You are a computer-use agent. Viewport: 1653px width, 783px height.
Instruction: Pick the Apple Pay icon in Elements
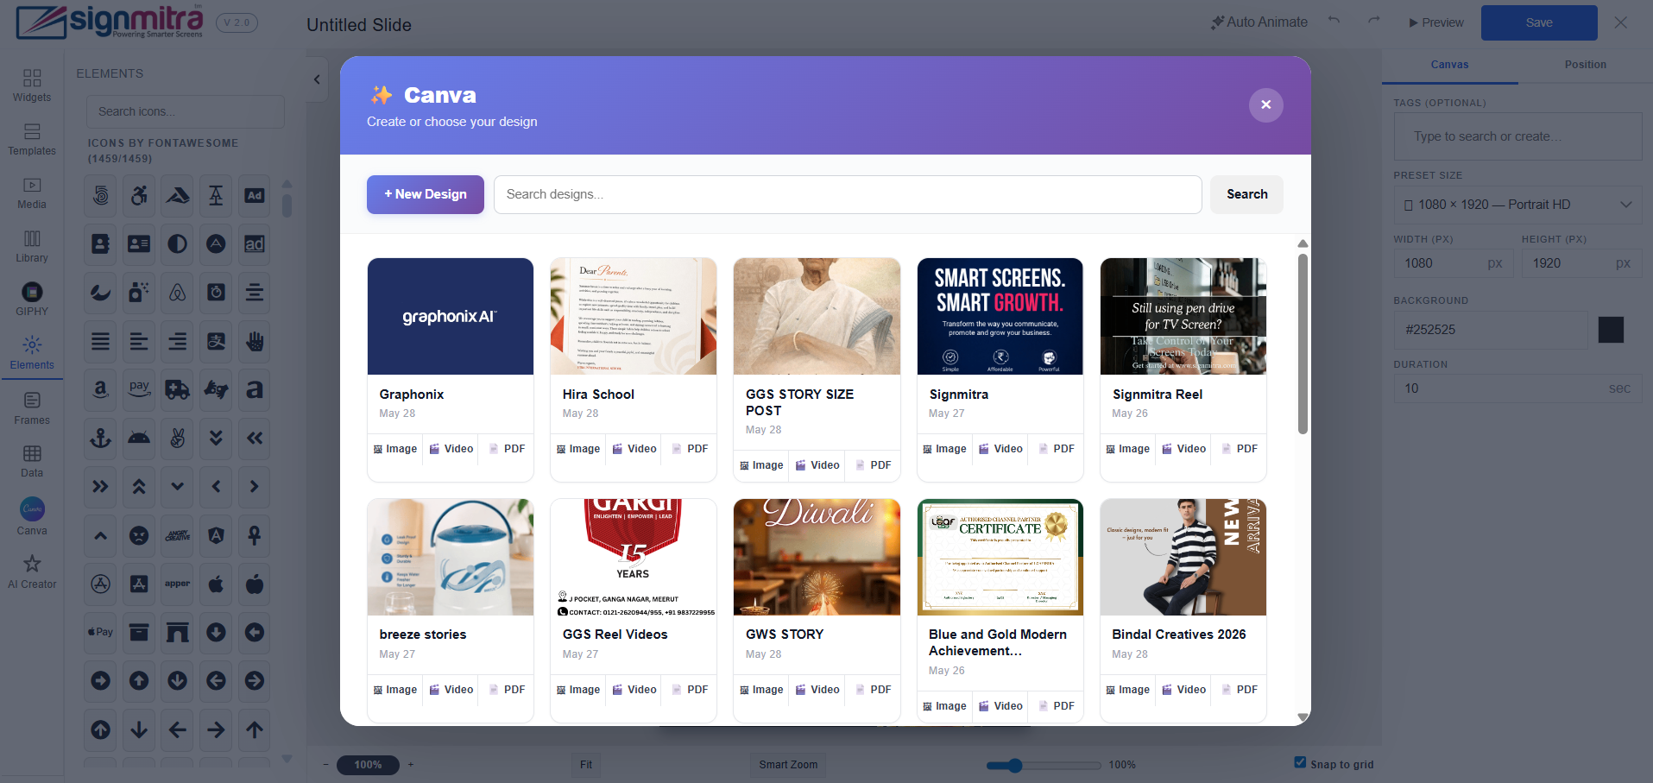(x=101, y=632)
